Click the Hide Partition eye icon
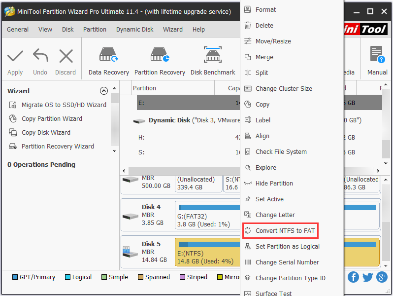 point(248,184)
